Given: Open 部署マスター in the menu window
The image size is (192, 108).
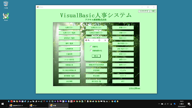Looking at the screenshot, I should click(123, 28).
